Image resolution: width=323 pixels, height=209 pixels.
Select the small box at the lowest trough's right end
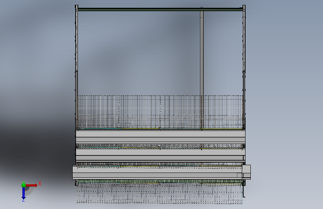point(246,172)
